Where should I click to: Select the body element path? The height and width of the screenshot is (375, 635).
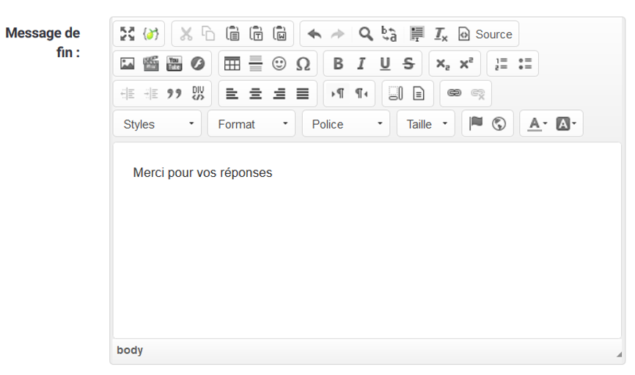pyautogui.click(x=130, y=350)
